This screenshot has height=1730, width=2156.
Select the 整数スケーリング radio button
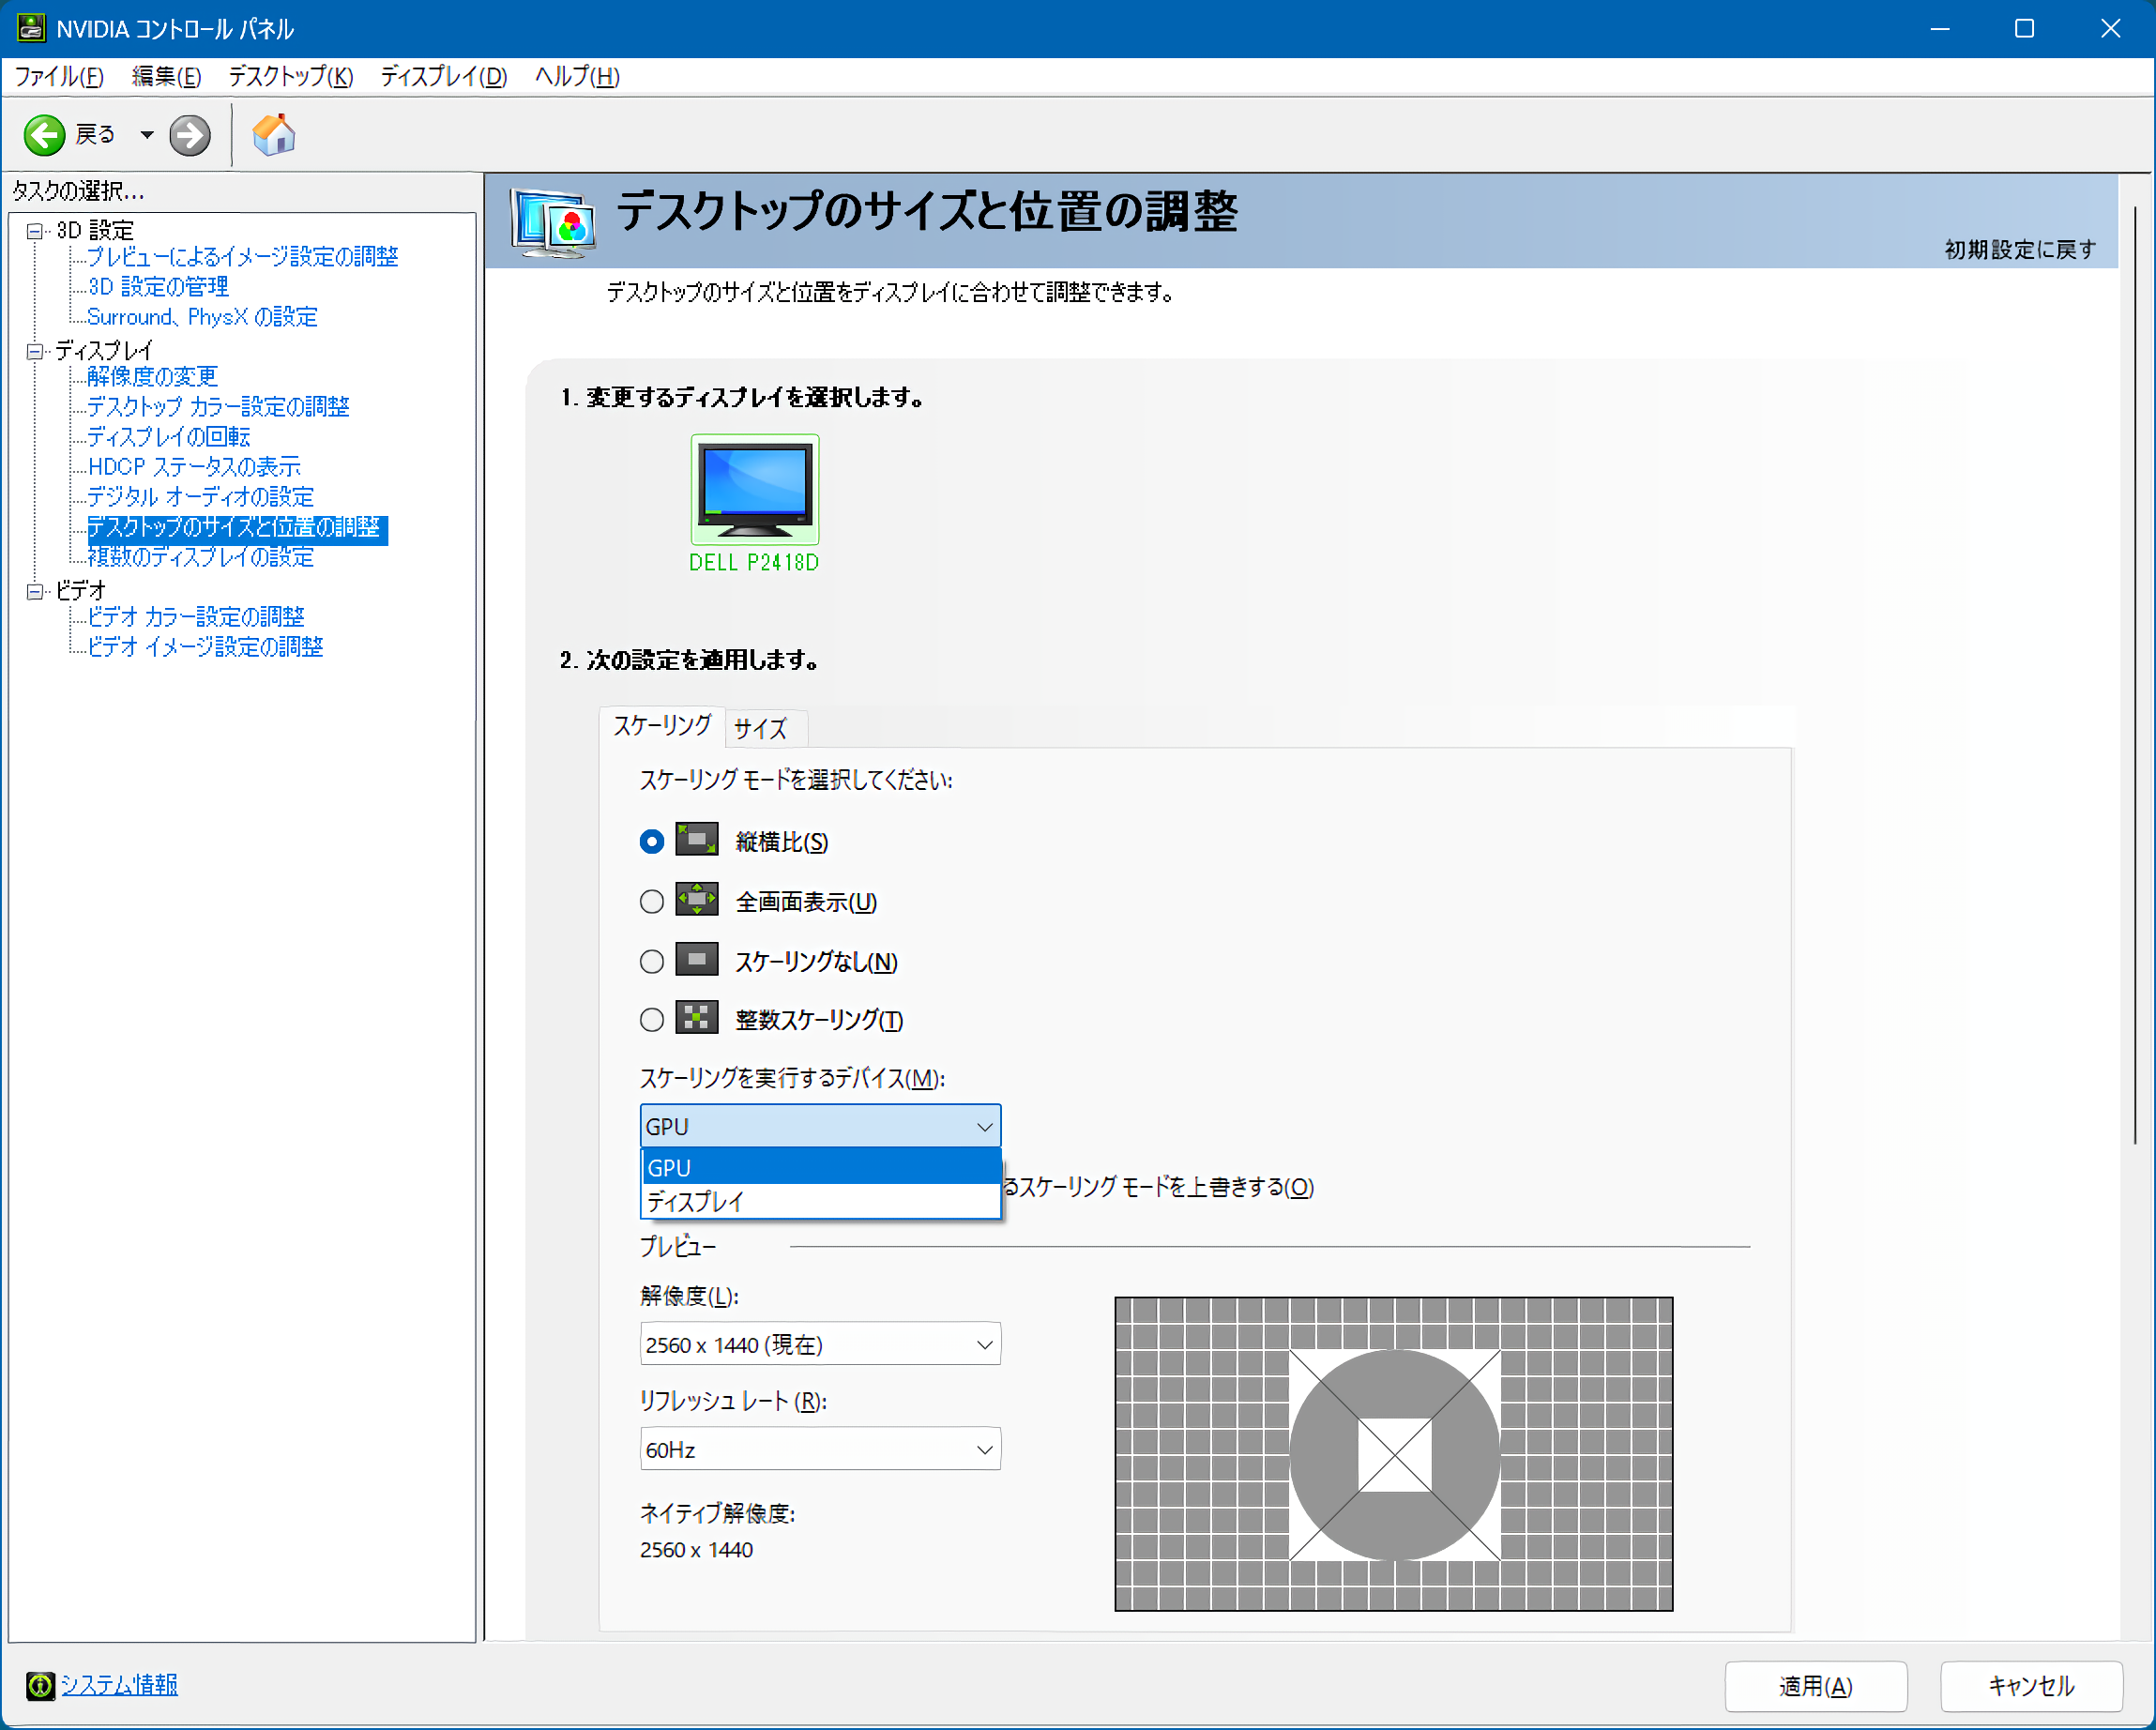pos(652,1020)
